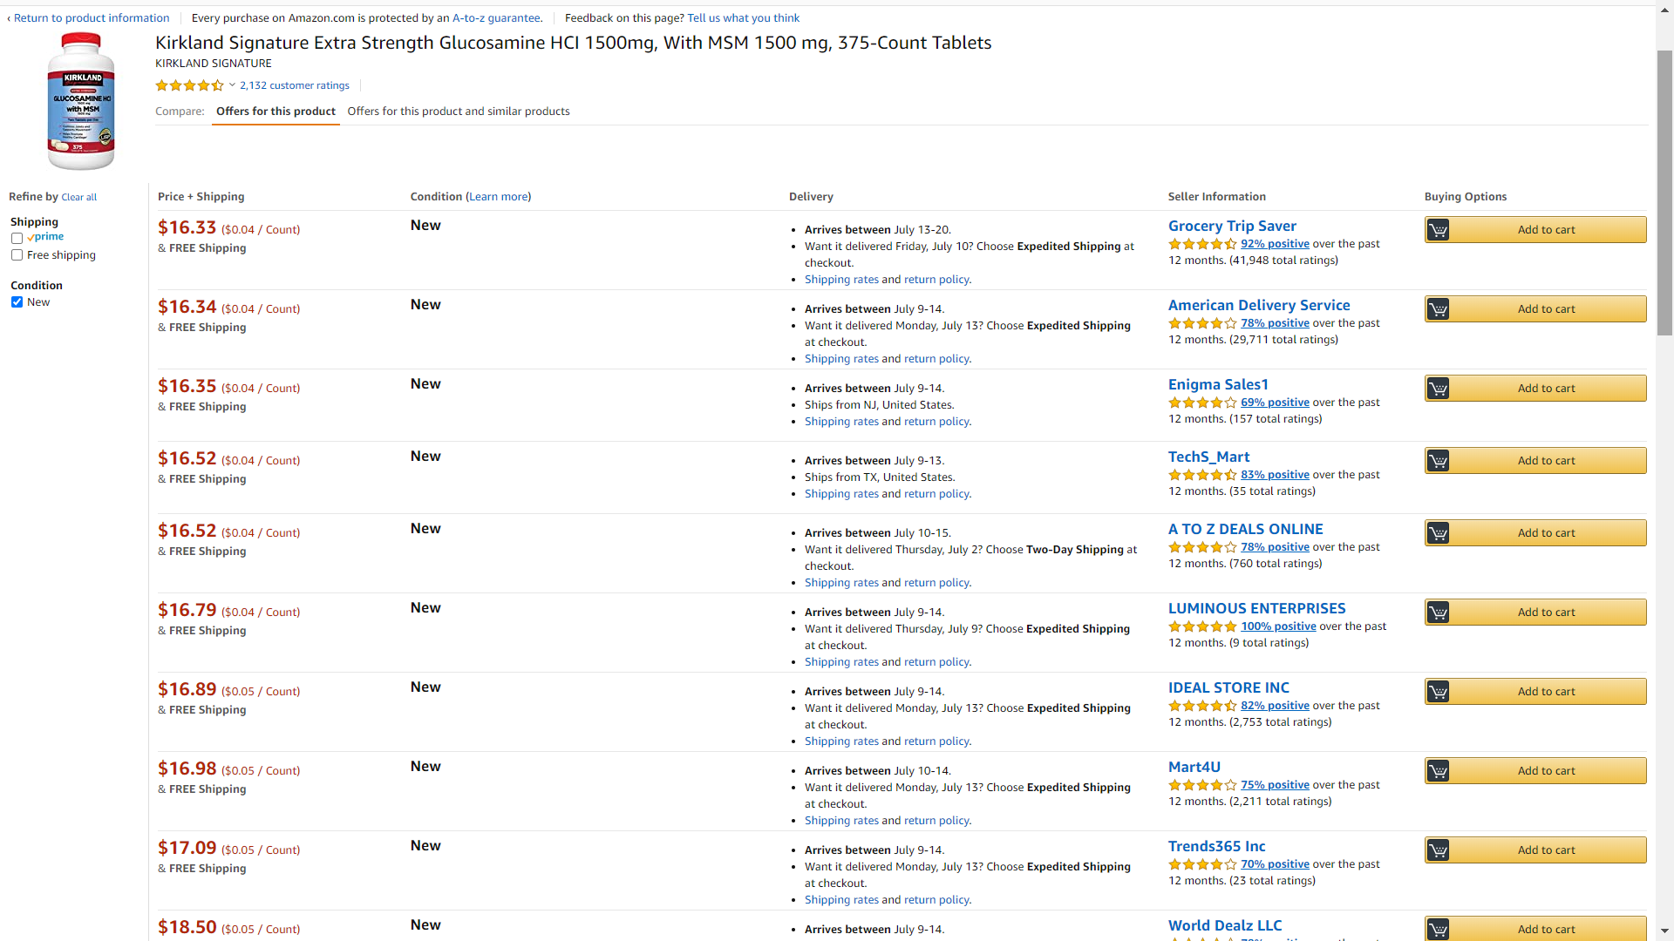The image size is (1674, 941).
Task: Click cart icon for LUMINOUS ENTERPRISES offer
Action: 1439,613
